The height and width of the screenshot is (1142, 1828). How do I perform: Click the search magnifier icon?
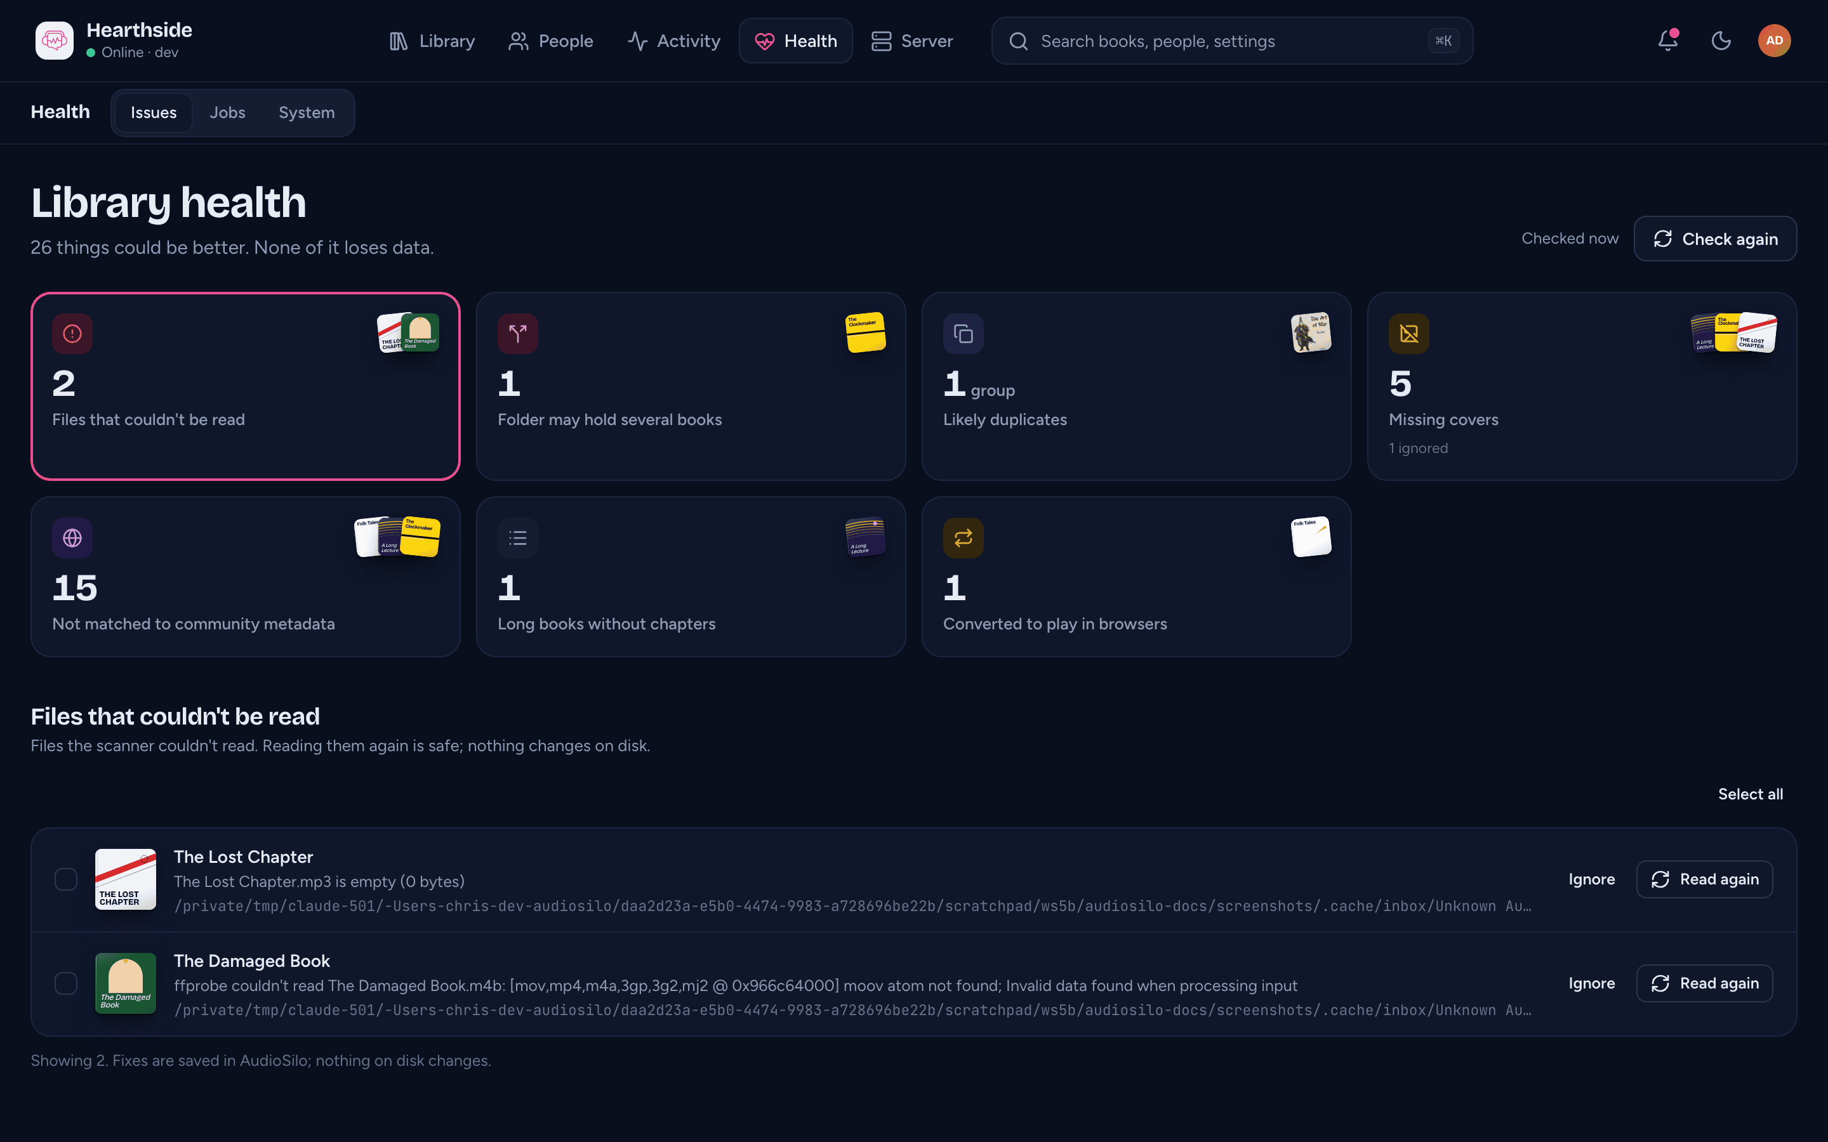click(x=1018, y=41)
